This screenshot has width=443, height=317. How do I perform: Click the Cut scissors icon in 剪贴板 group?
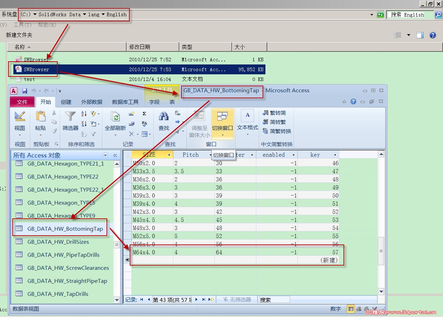point(54,113)
